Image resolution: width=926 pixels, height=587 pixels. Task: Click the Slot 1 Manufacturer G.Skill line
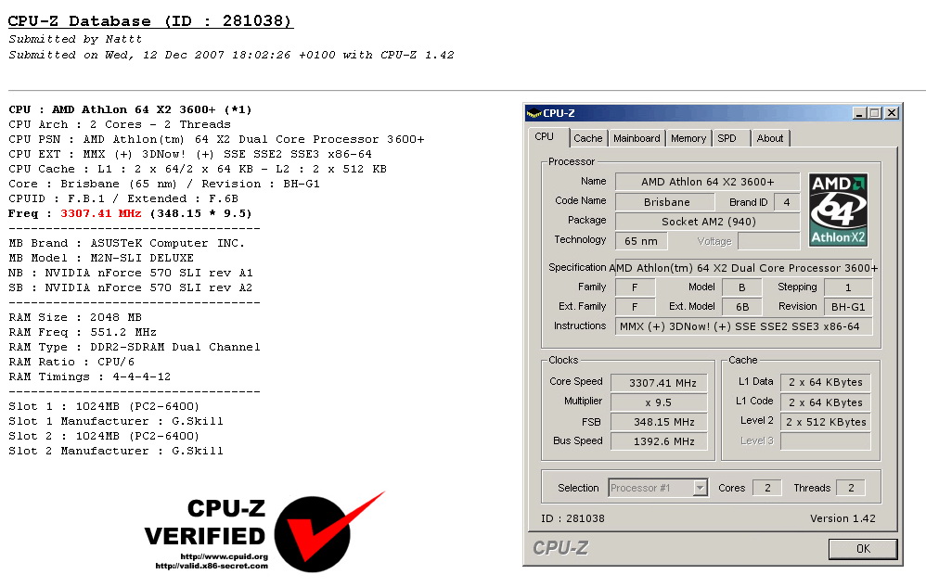[116, 421]
